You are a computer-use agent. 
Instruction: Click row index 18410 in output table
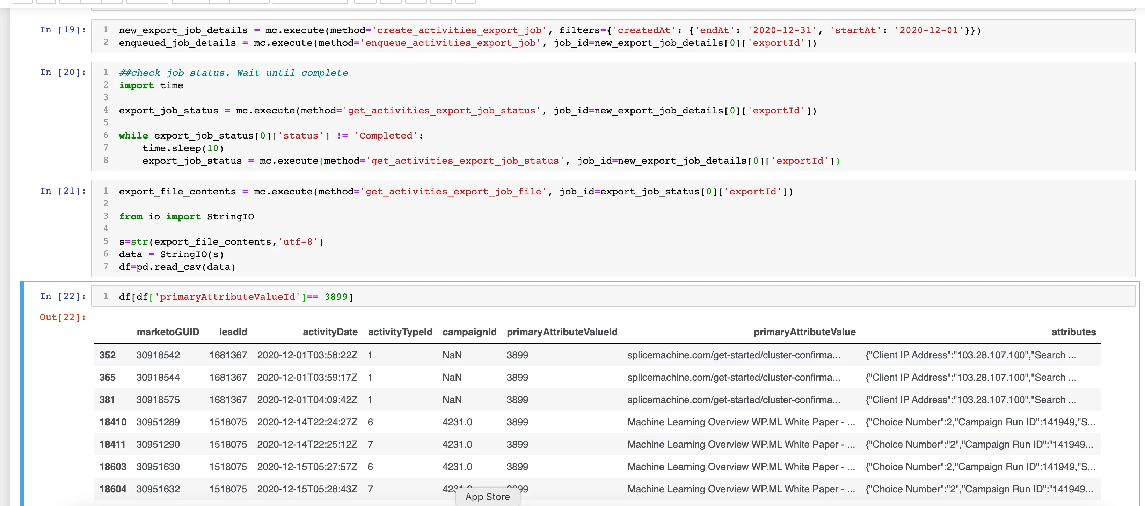113,422
